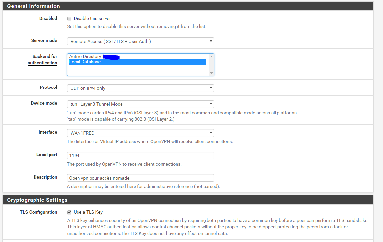
Task: Open the Server mode dropdown
Action: (140, 41)
